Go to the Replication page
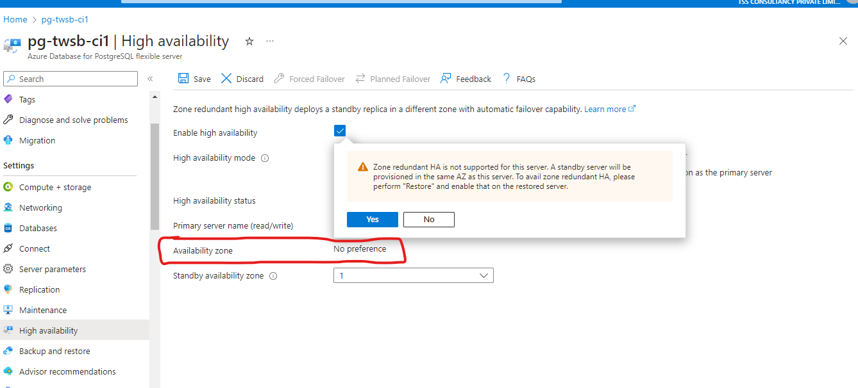This screenshot has height=388, width=858. (39, 289)
